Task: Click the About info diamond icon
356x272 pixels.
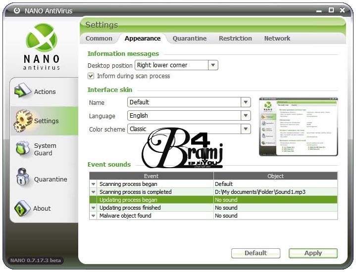Action: tap(22, 208)
